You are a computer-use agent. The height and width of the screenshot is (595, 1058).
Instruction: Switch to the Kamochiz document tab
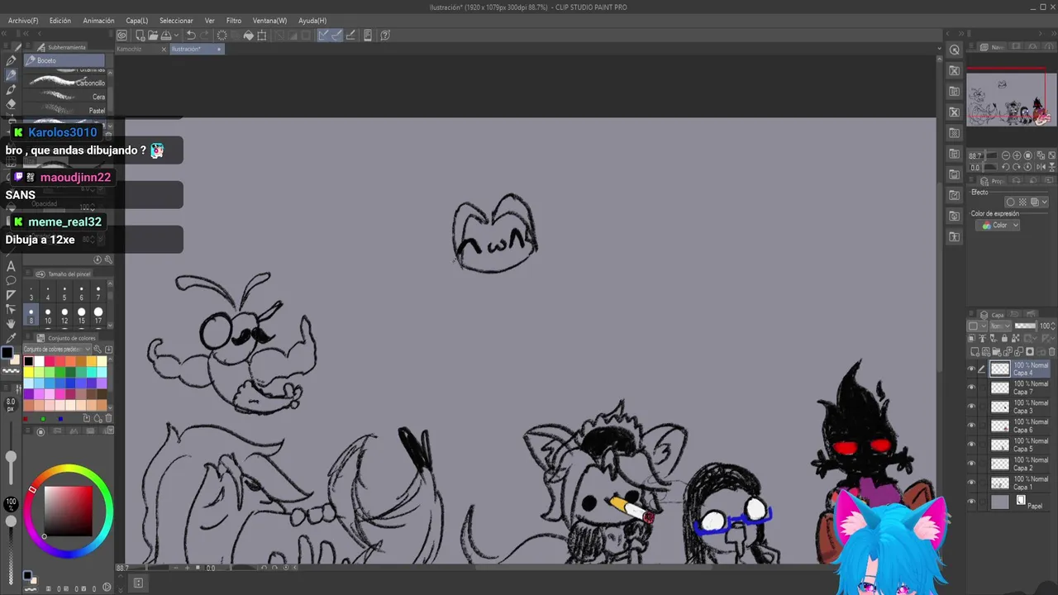click(129, 49)
